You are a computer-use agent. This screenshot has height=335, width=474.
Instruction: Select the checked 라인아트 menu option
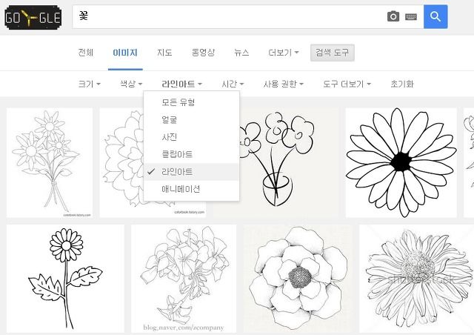tap(191, 172)
